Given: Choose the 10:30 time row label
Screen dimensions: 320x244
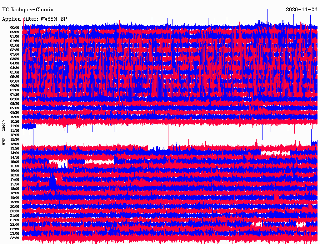Looking at the screenshot, I should [x=15, y=121].
